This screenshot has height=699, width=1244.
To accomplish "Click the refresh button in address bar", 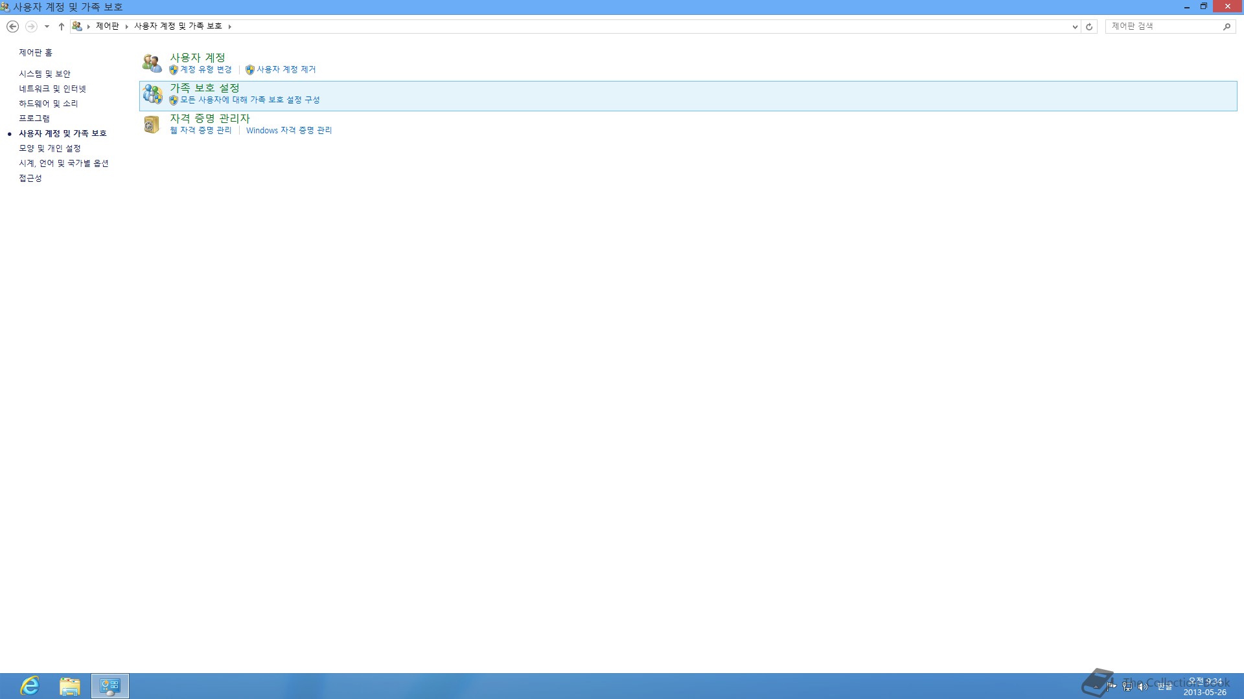I will [1089, 27].
